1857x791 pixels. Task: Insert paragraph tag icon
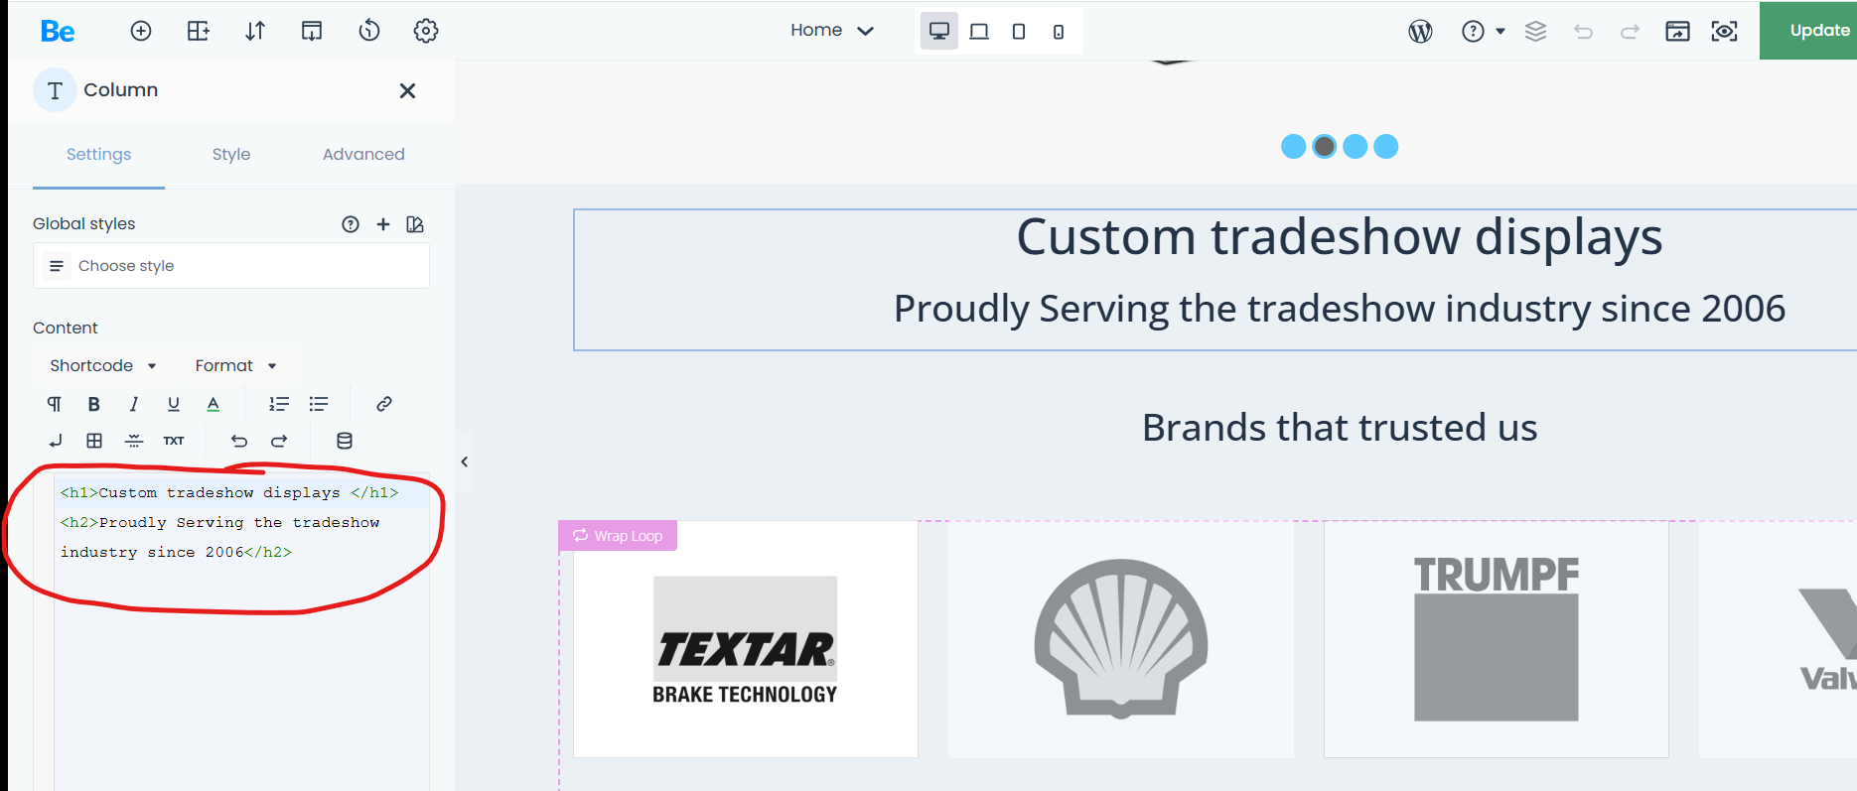click(55, 404)
